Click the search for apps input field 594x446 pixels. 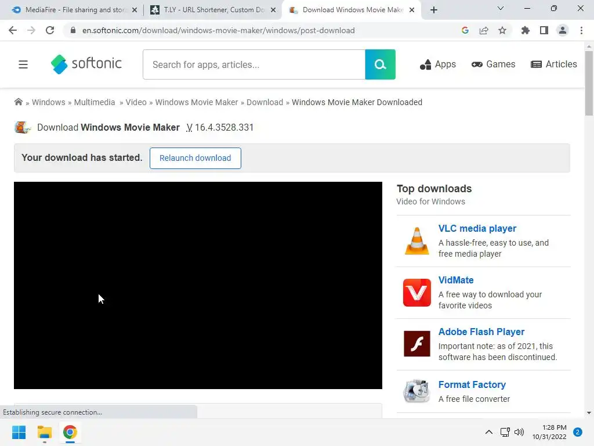(254, 64)
